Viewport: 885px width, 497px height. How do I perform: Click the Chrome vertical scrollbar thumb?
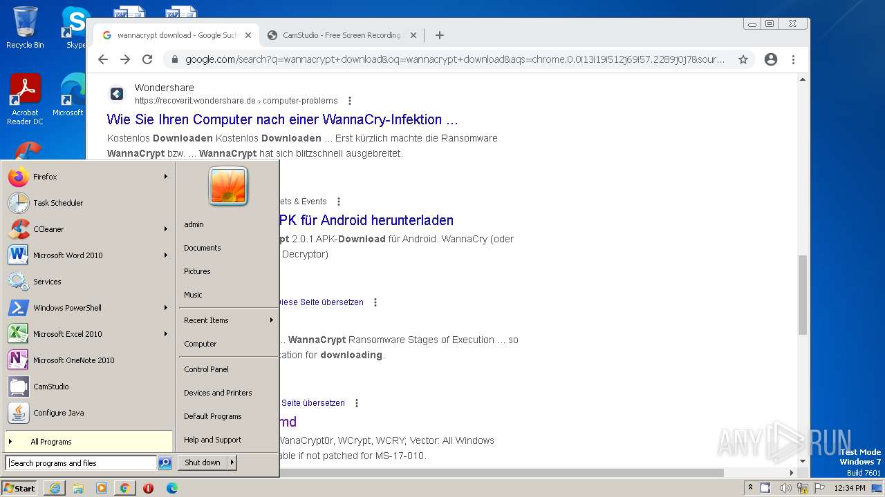[x=803, y=295]
